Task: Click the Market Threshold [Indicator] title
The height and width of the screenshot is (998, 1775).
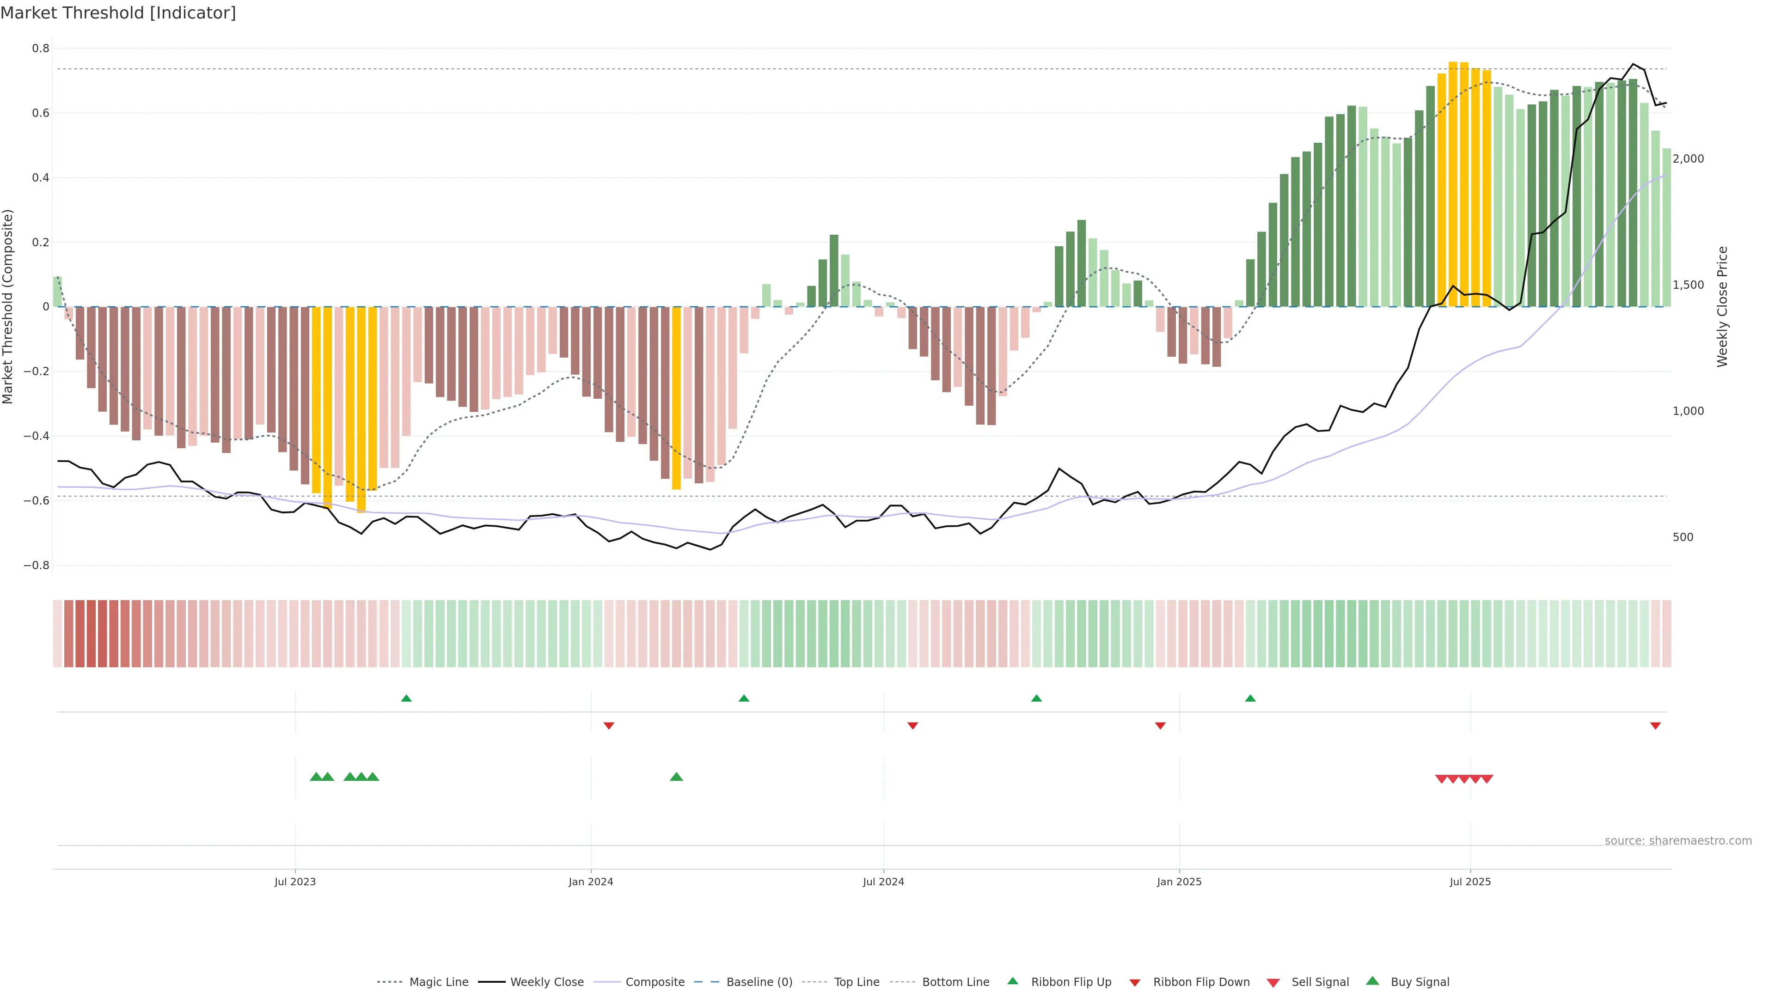Action: [118, 13]
